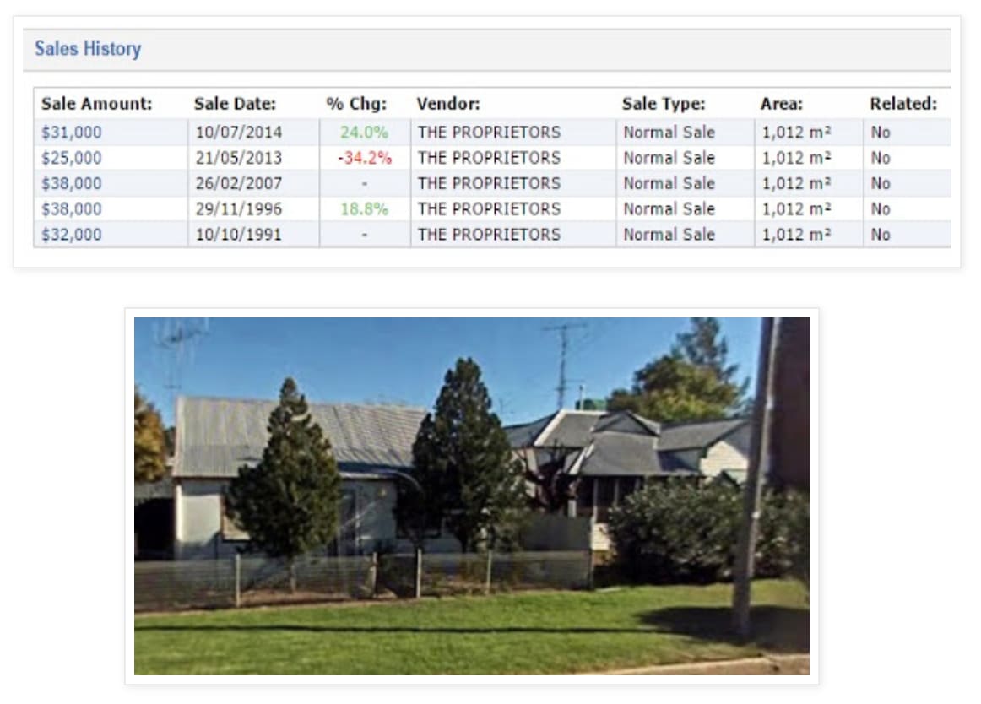Click THE PROPRIETORS in the 29/11/1996 row

pos(490,209)
